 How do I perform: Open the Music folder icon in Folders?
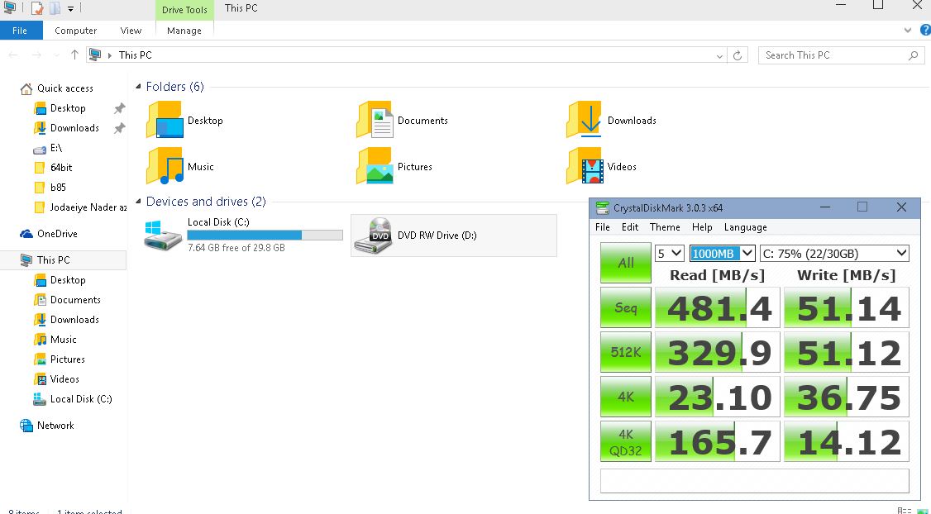165,166
